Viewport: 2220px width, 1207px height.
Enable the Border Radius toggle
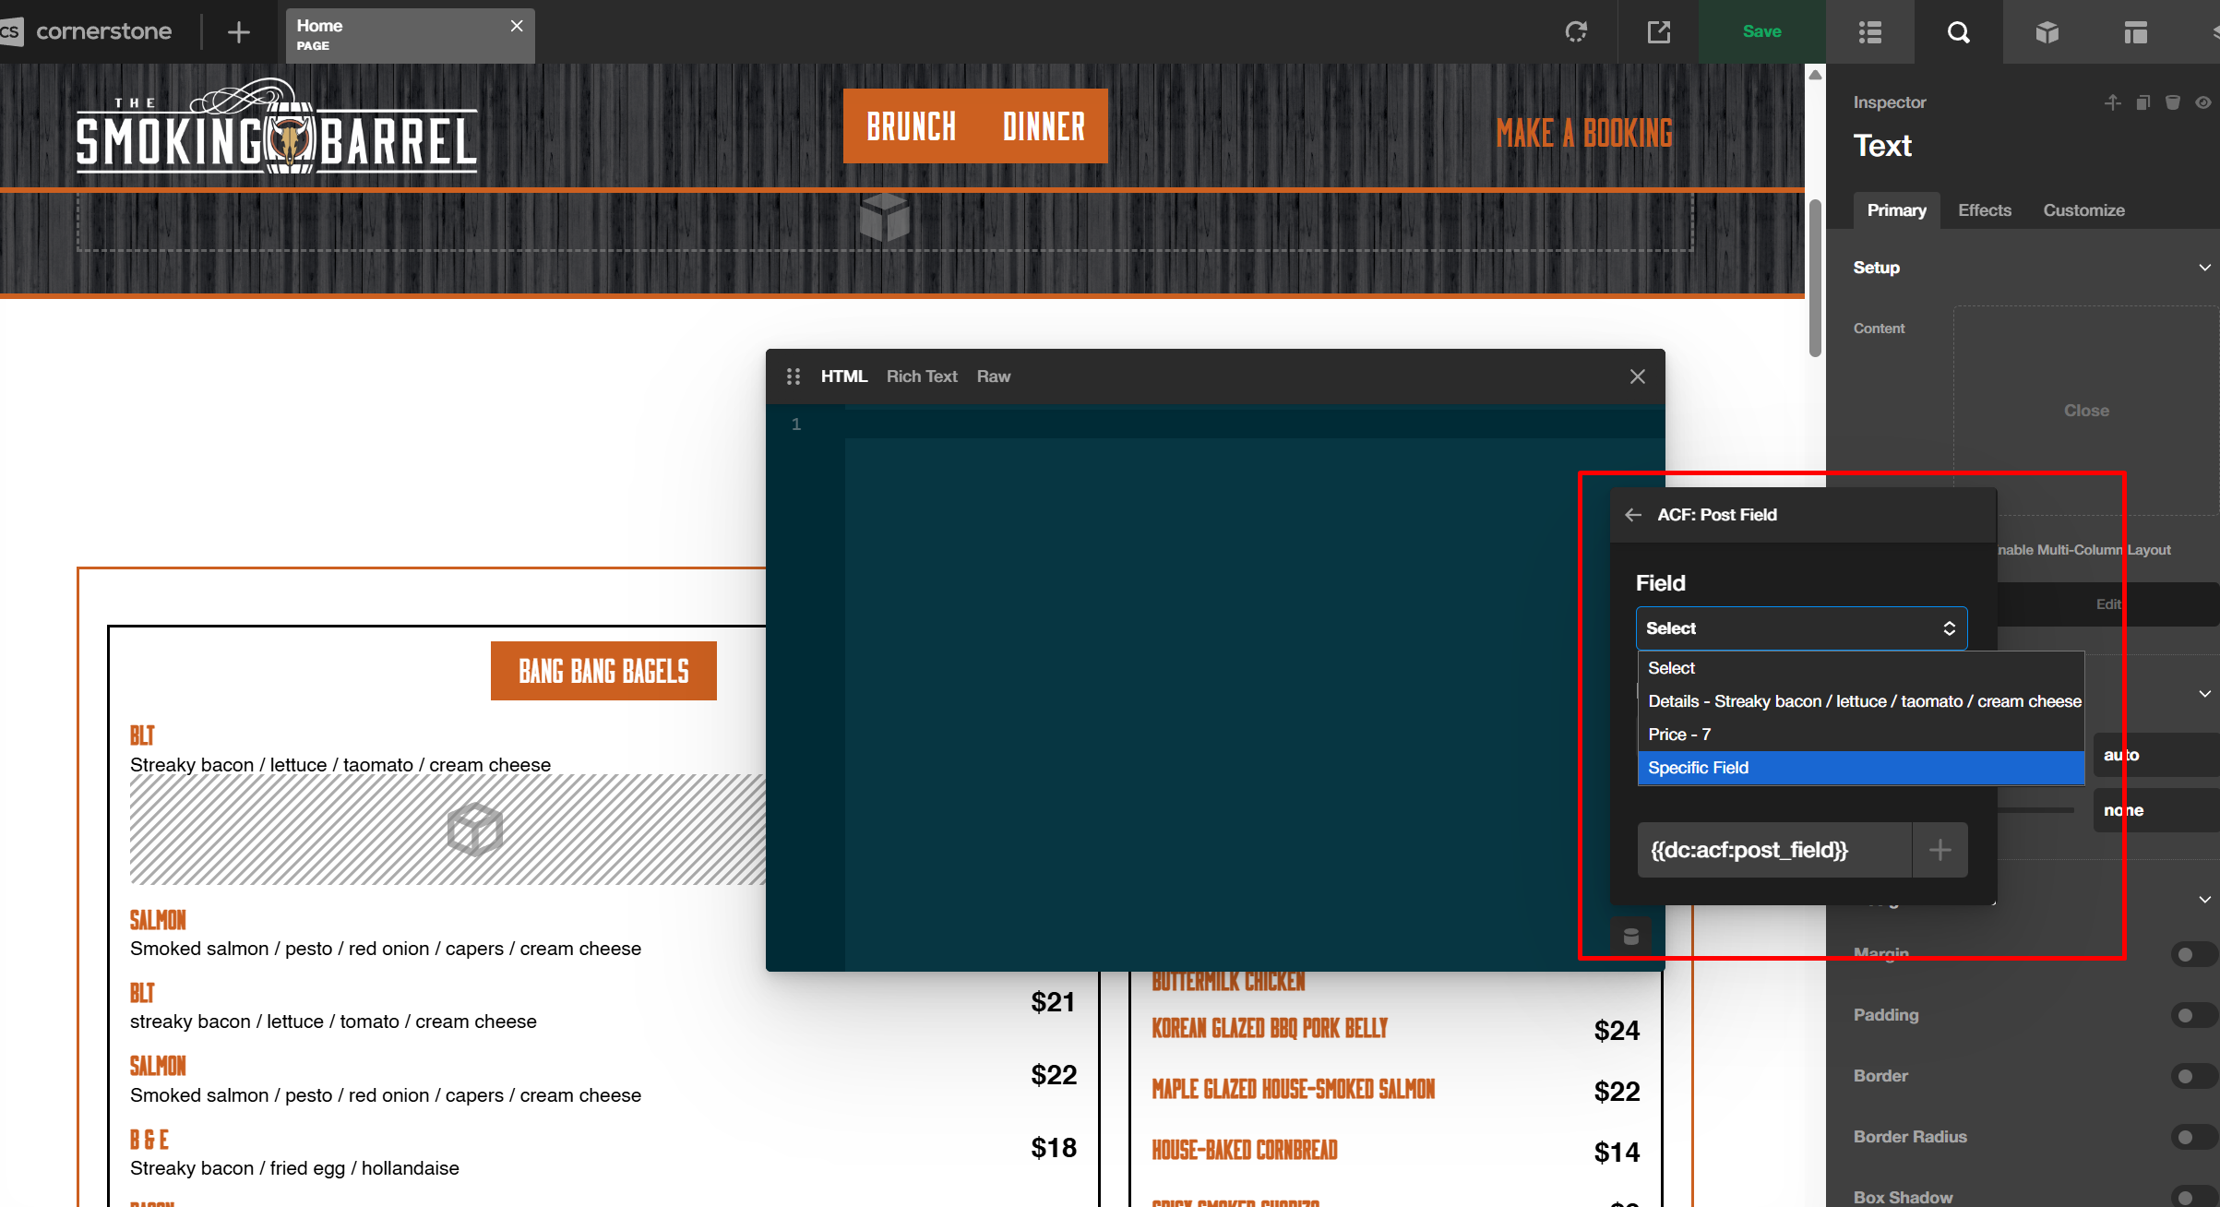point(2192,1137)
